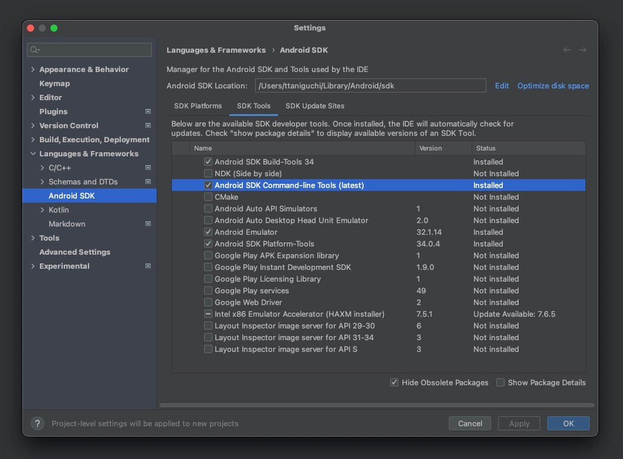
Task: Expand Schemas and DTDs node
Action: [x=42, y=182]
